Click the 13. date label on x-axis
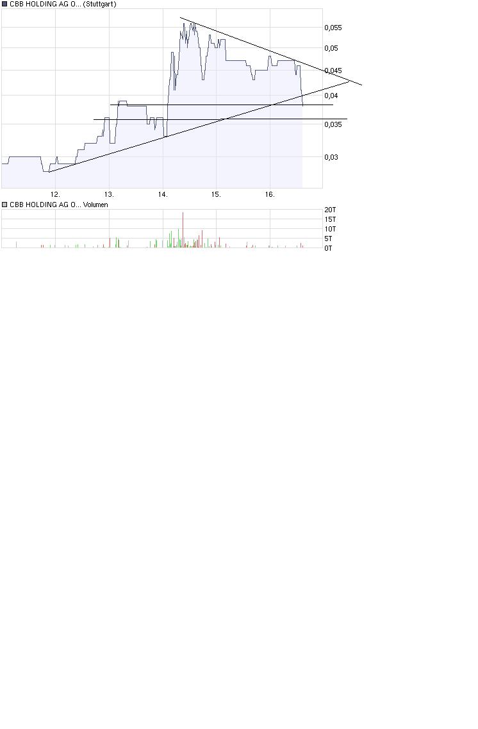This screenshot has width=478, height=729. coord(109,194)
